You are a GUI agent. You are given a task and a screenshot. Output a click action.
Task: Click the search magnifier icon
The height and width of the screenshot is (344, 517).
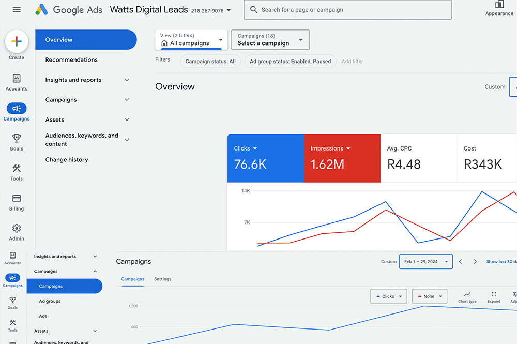coord(253,9)
